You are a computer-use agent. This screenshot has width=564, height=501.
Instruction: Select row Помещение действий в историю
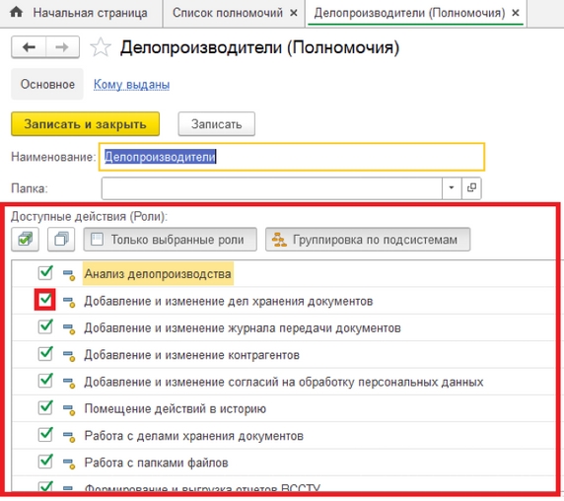point(176,409)
